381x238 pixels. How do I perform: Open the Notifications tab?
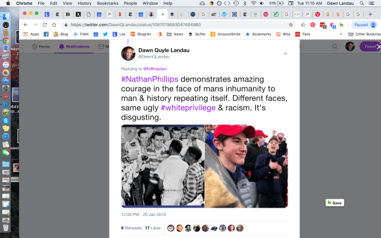pos(74,46)
